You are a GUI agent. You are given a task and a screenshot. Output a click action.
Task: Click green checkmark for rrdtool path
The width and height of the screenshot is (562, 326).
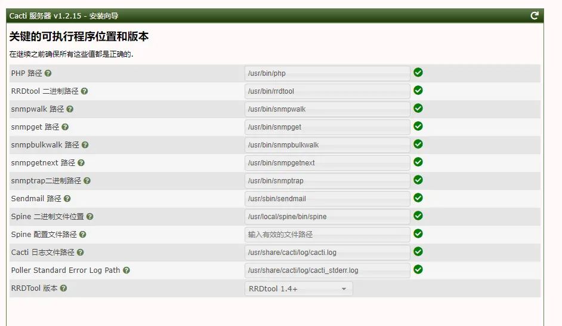418,90
